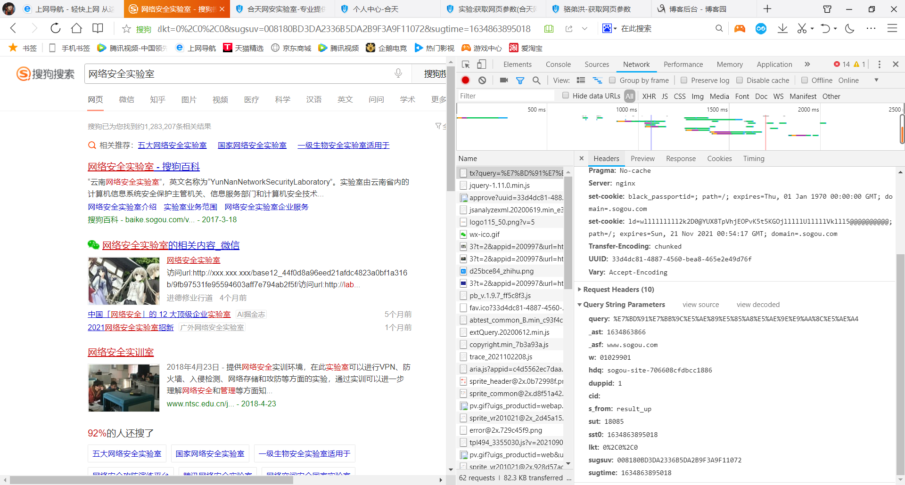Enable Group by frame checkbox

(x=612, y=80)
